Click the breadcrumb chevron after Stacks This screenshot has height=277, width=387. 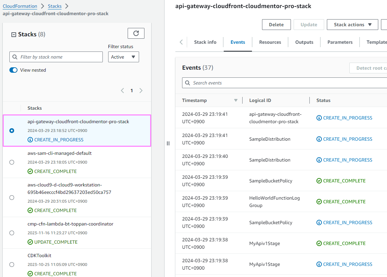pos(67,6)
